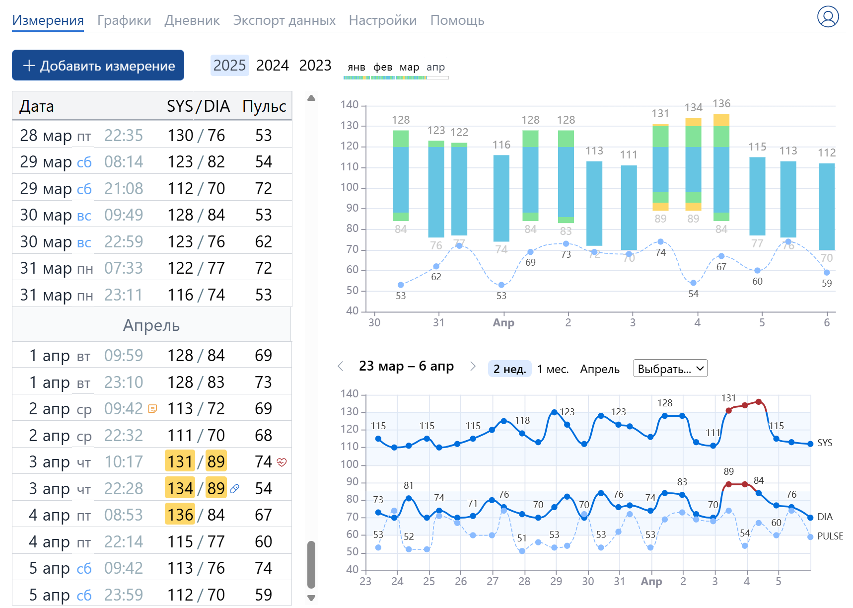Open the Экспорт данных tab
Screen dimensions: 853x608
284,20
